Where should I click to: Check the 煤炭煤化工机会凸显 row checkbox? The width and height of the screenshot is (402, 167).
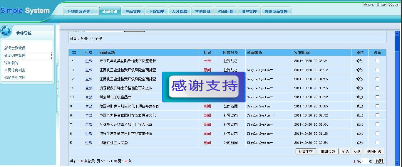377,97
